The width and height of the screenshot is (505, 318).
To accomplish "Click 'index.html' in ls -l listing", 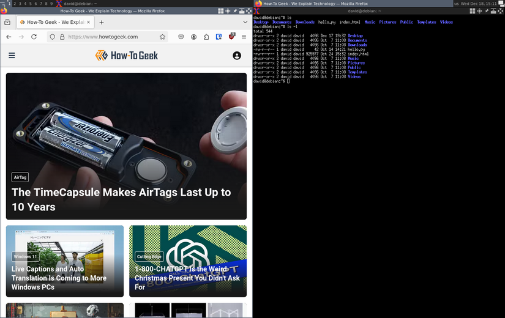I will (358, 54).
